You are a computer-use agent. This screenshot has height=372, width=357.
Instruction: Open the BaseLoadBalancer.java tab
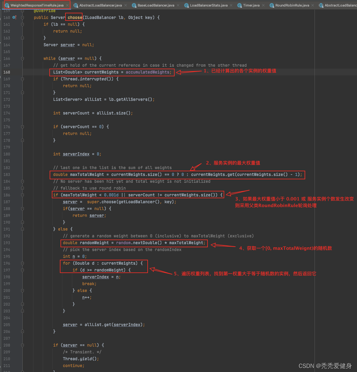156,5
